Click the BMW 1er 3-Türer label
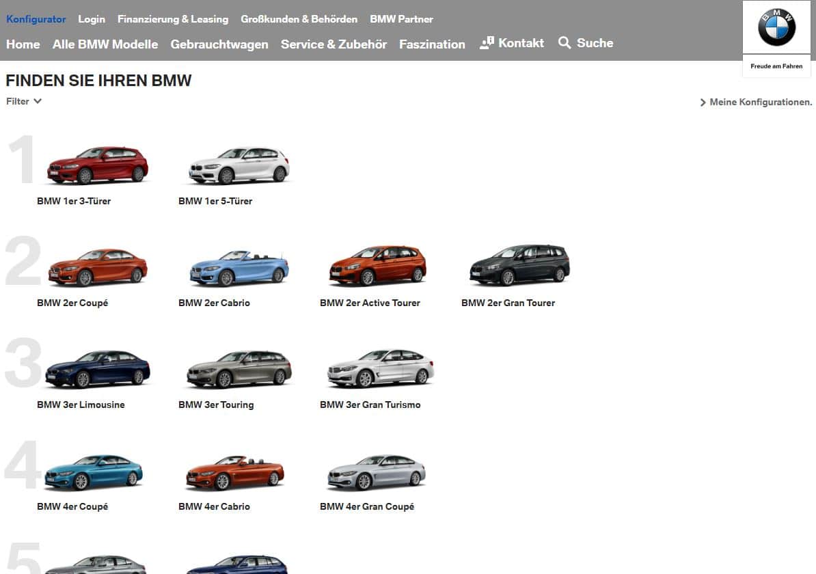Screen dimensions: 816x574 74,201
